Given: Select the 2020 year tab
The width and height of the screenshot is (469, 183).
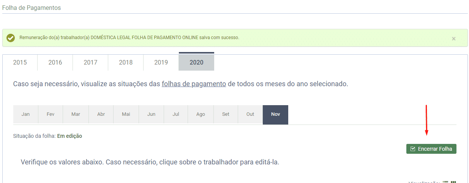Looking at the screenshot, I should click(x=196, y=62).
